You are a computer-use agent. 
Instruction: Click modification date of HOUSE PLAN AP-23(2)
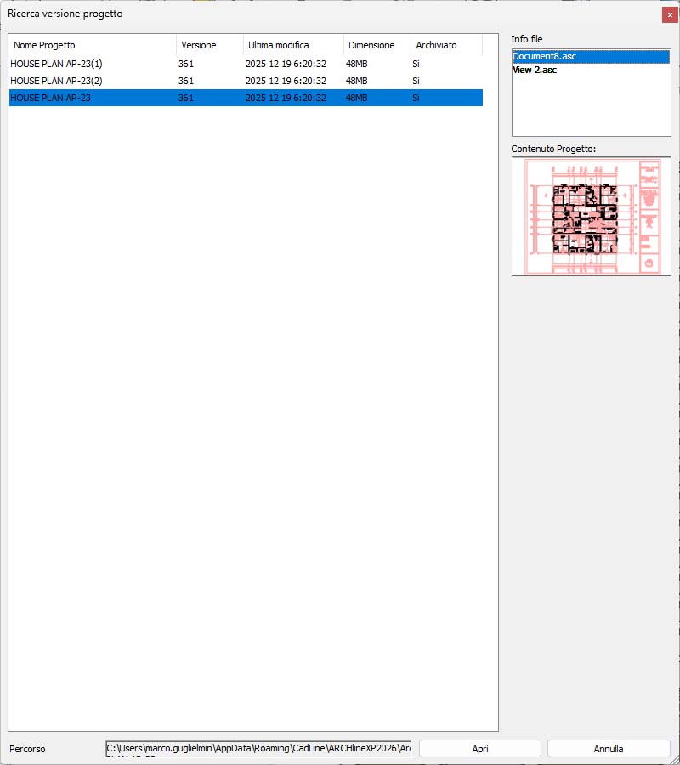(286, 81)
